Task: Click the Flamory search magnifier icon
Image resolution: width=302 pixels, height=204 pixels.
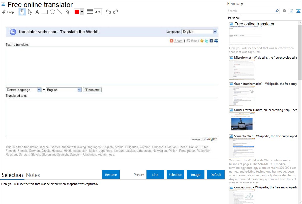Action: (277, 11)
